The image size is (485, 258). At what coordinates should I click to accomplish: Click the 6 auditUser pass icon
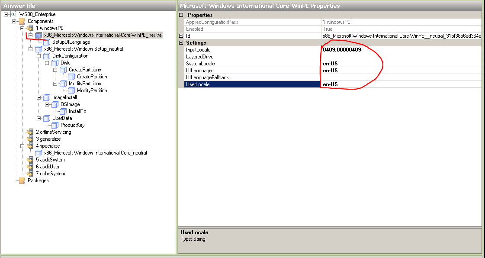tap(30, 167)
